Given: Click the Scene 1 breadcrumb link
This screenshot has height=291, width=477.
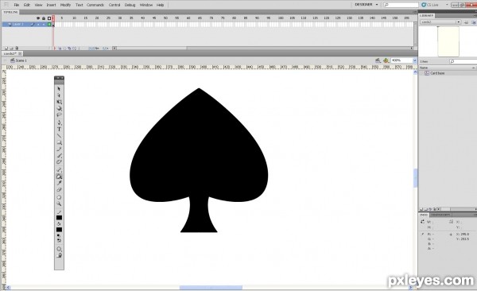Looking at the screenshot, I should pyautogui.click(x=21, y=60).
